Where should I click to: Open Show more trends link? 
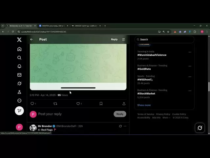pos(144,105)
